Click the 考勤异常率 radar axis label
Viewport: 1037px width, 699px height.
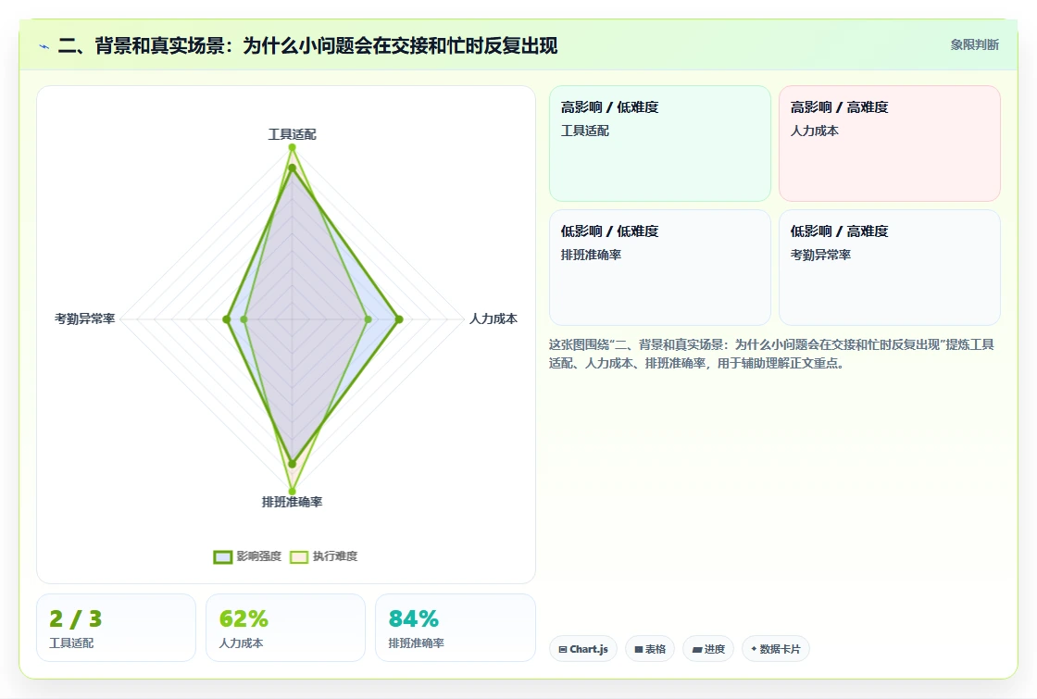[x=84, y=318]
